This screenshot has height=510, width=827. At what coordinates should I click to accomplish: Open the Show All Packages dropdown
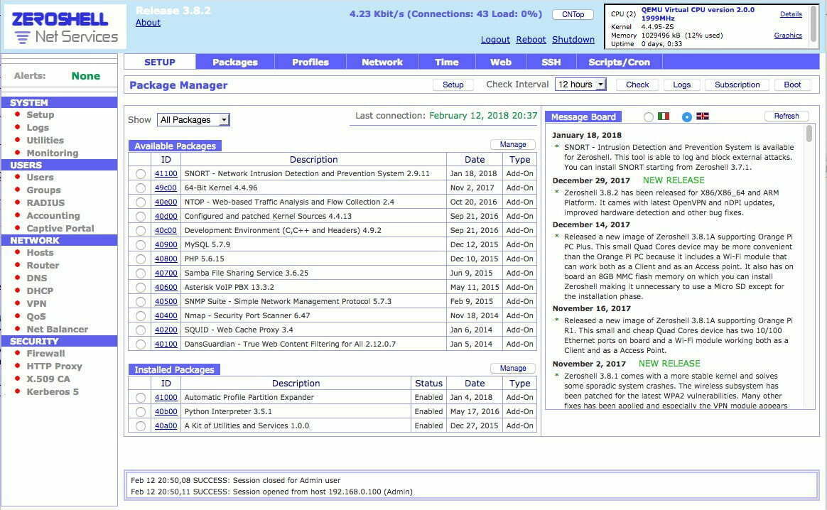(x=193, y=120)
